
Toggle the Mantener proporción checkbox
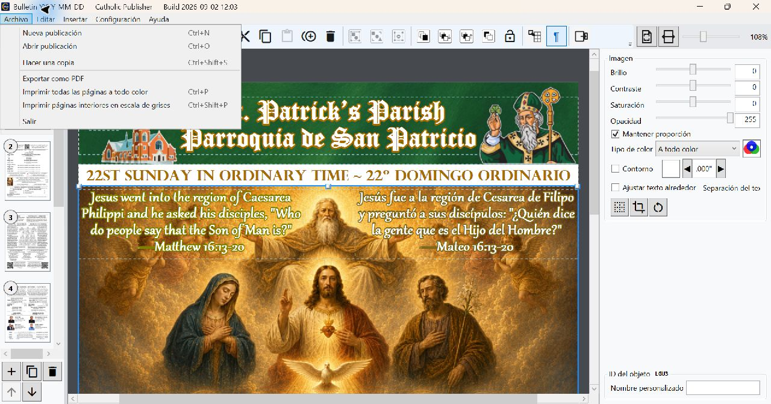coord(615,134)
